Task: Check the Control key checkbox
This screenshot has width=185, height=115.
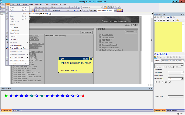Action: pyautogui.click(x=164, y=67)
